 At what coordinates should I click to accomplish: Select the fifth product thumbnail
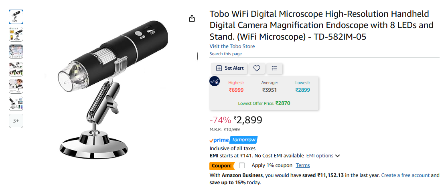click(16, 86)
